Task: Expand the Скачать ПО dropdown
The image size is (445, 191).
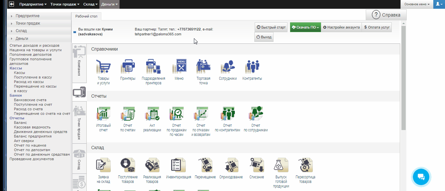Action: 306,28
